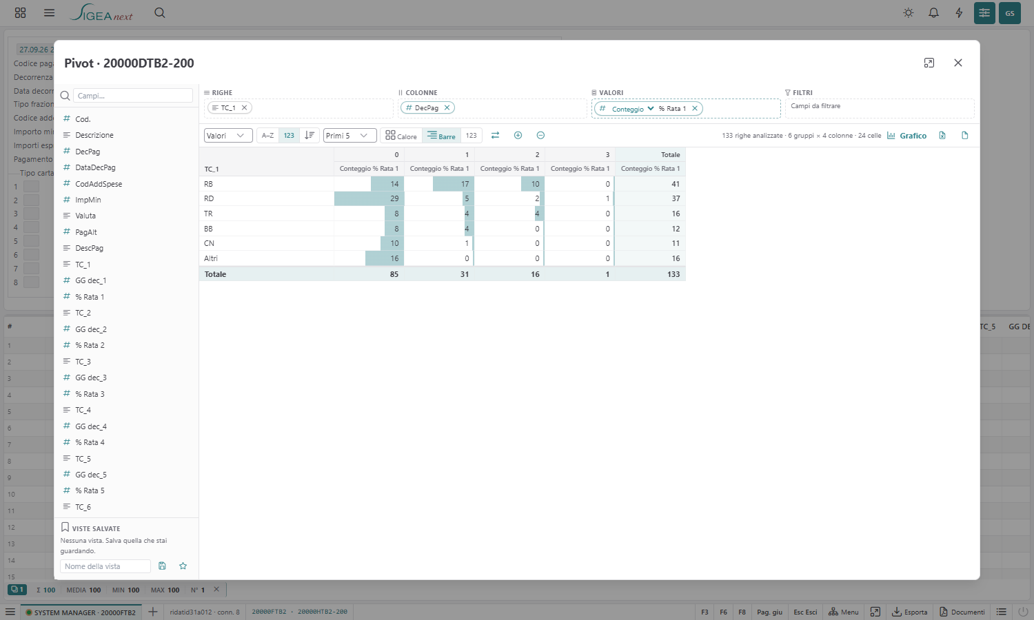Mark view as favorite with star icon

click(183, 566)
